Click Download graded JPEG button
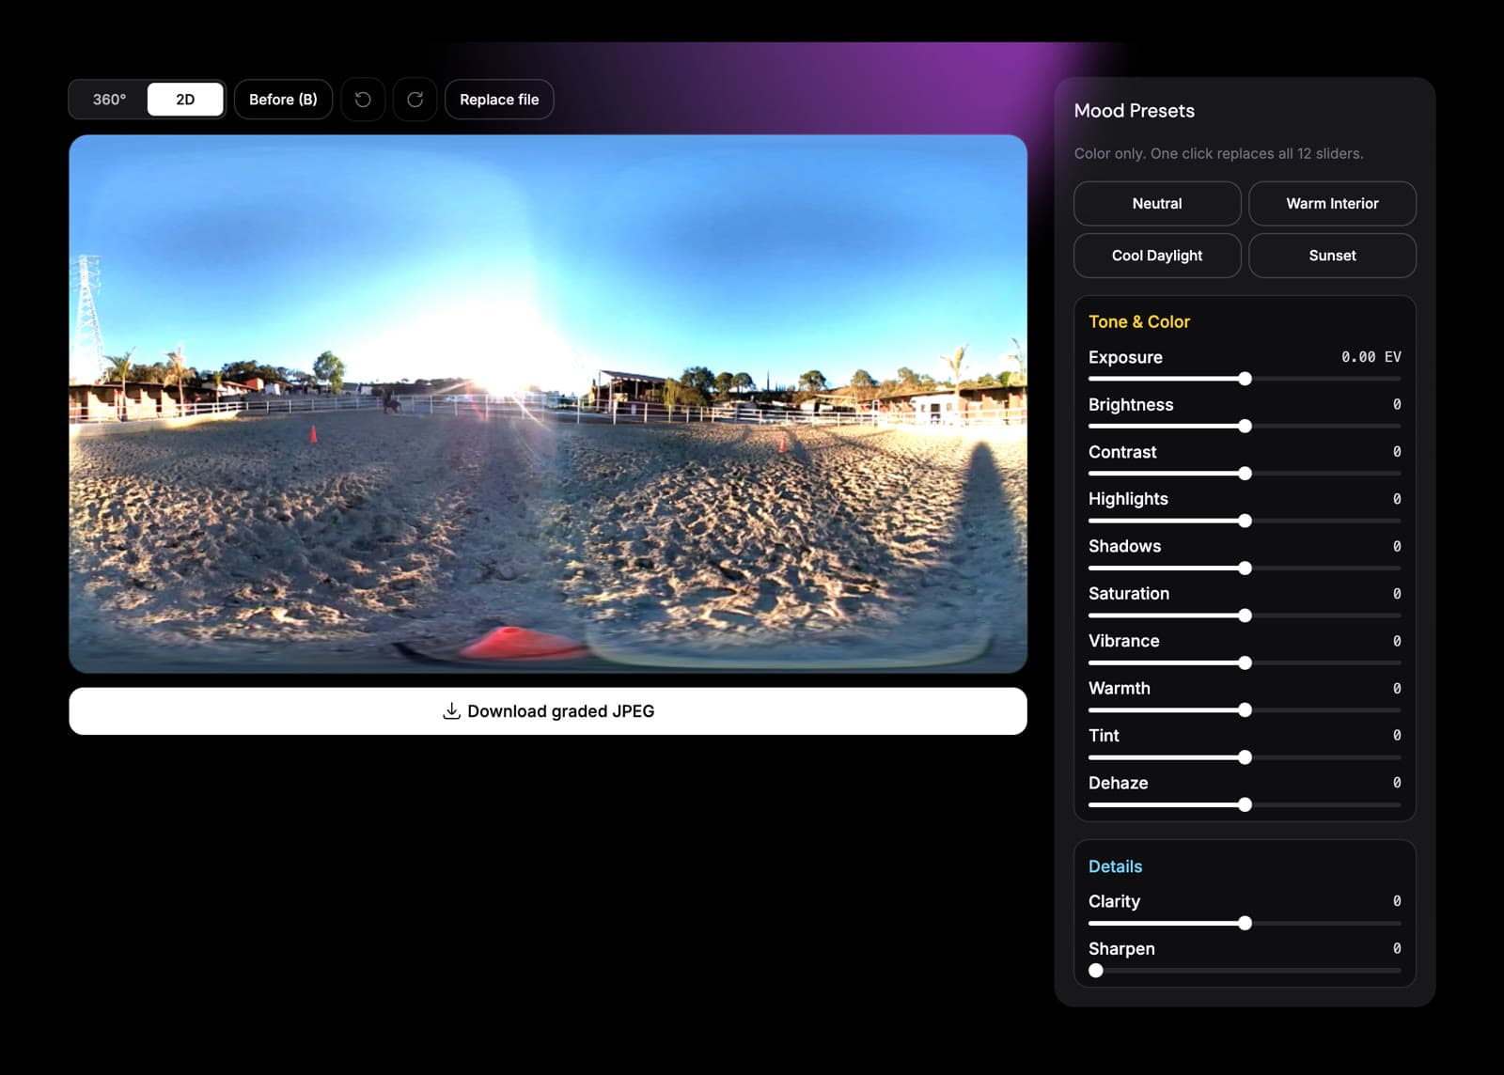1504x1075 pixels. [x=548, y=711]
